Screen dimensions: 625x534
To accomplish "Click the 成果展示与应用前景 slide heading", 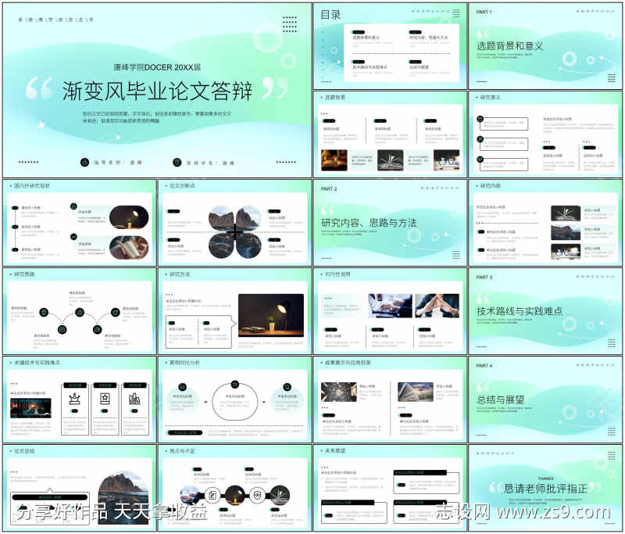I will pyautogui.click(x=348, y=363).
